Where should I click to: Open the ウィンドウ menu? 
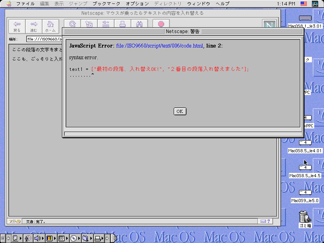(199, 4)
